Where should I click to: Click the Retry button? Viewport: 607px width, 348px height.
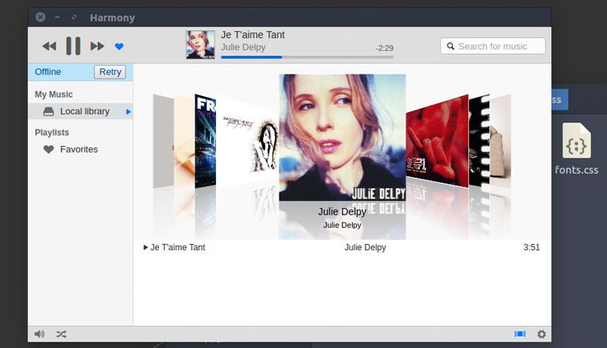click(x=110, y=72)
